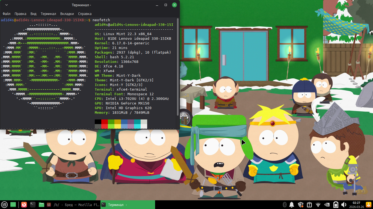Click the 'OS: Linux Mint 22.3 x86_64' line
The height and width of the screenshot is (209, 373).
[x=123, y=34]
